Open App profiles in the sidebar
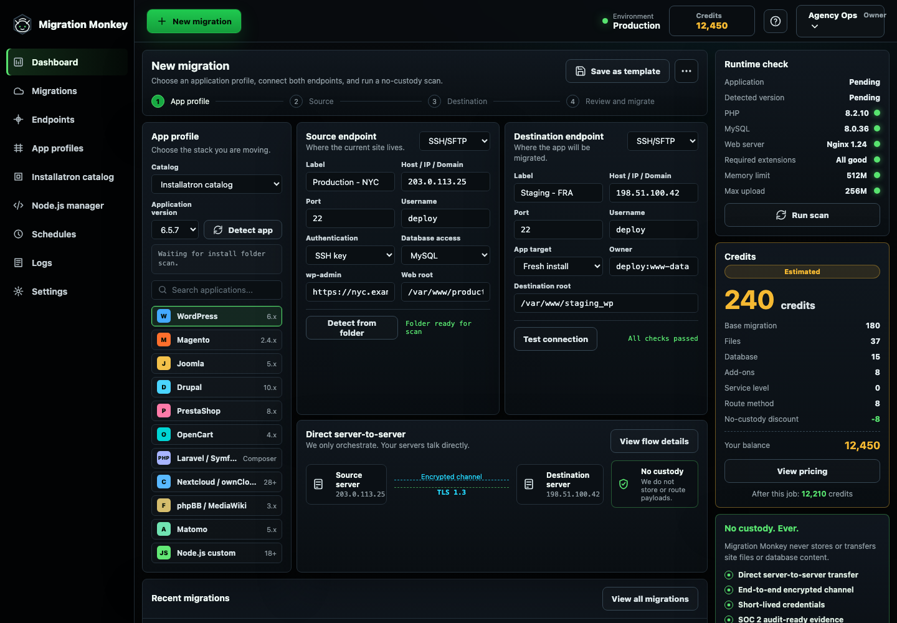This screenshot has height=623, width=897. 67,148
